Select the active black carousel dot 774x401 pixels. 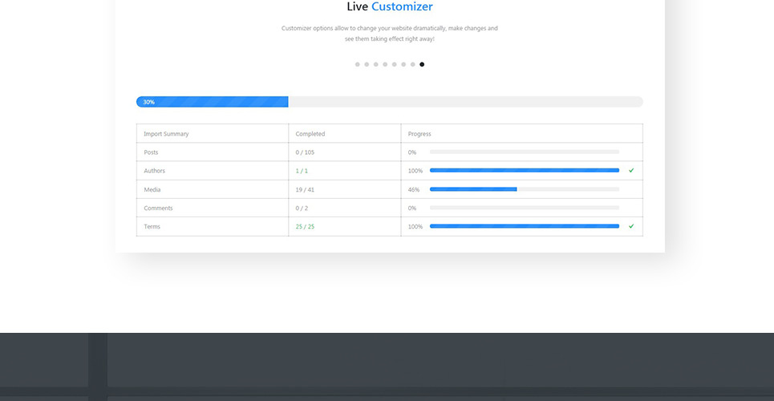(x=422, y=64)
